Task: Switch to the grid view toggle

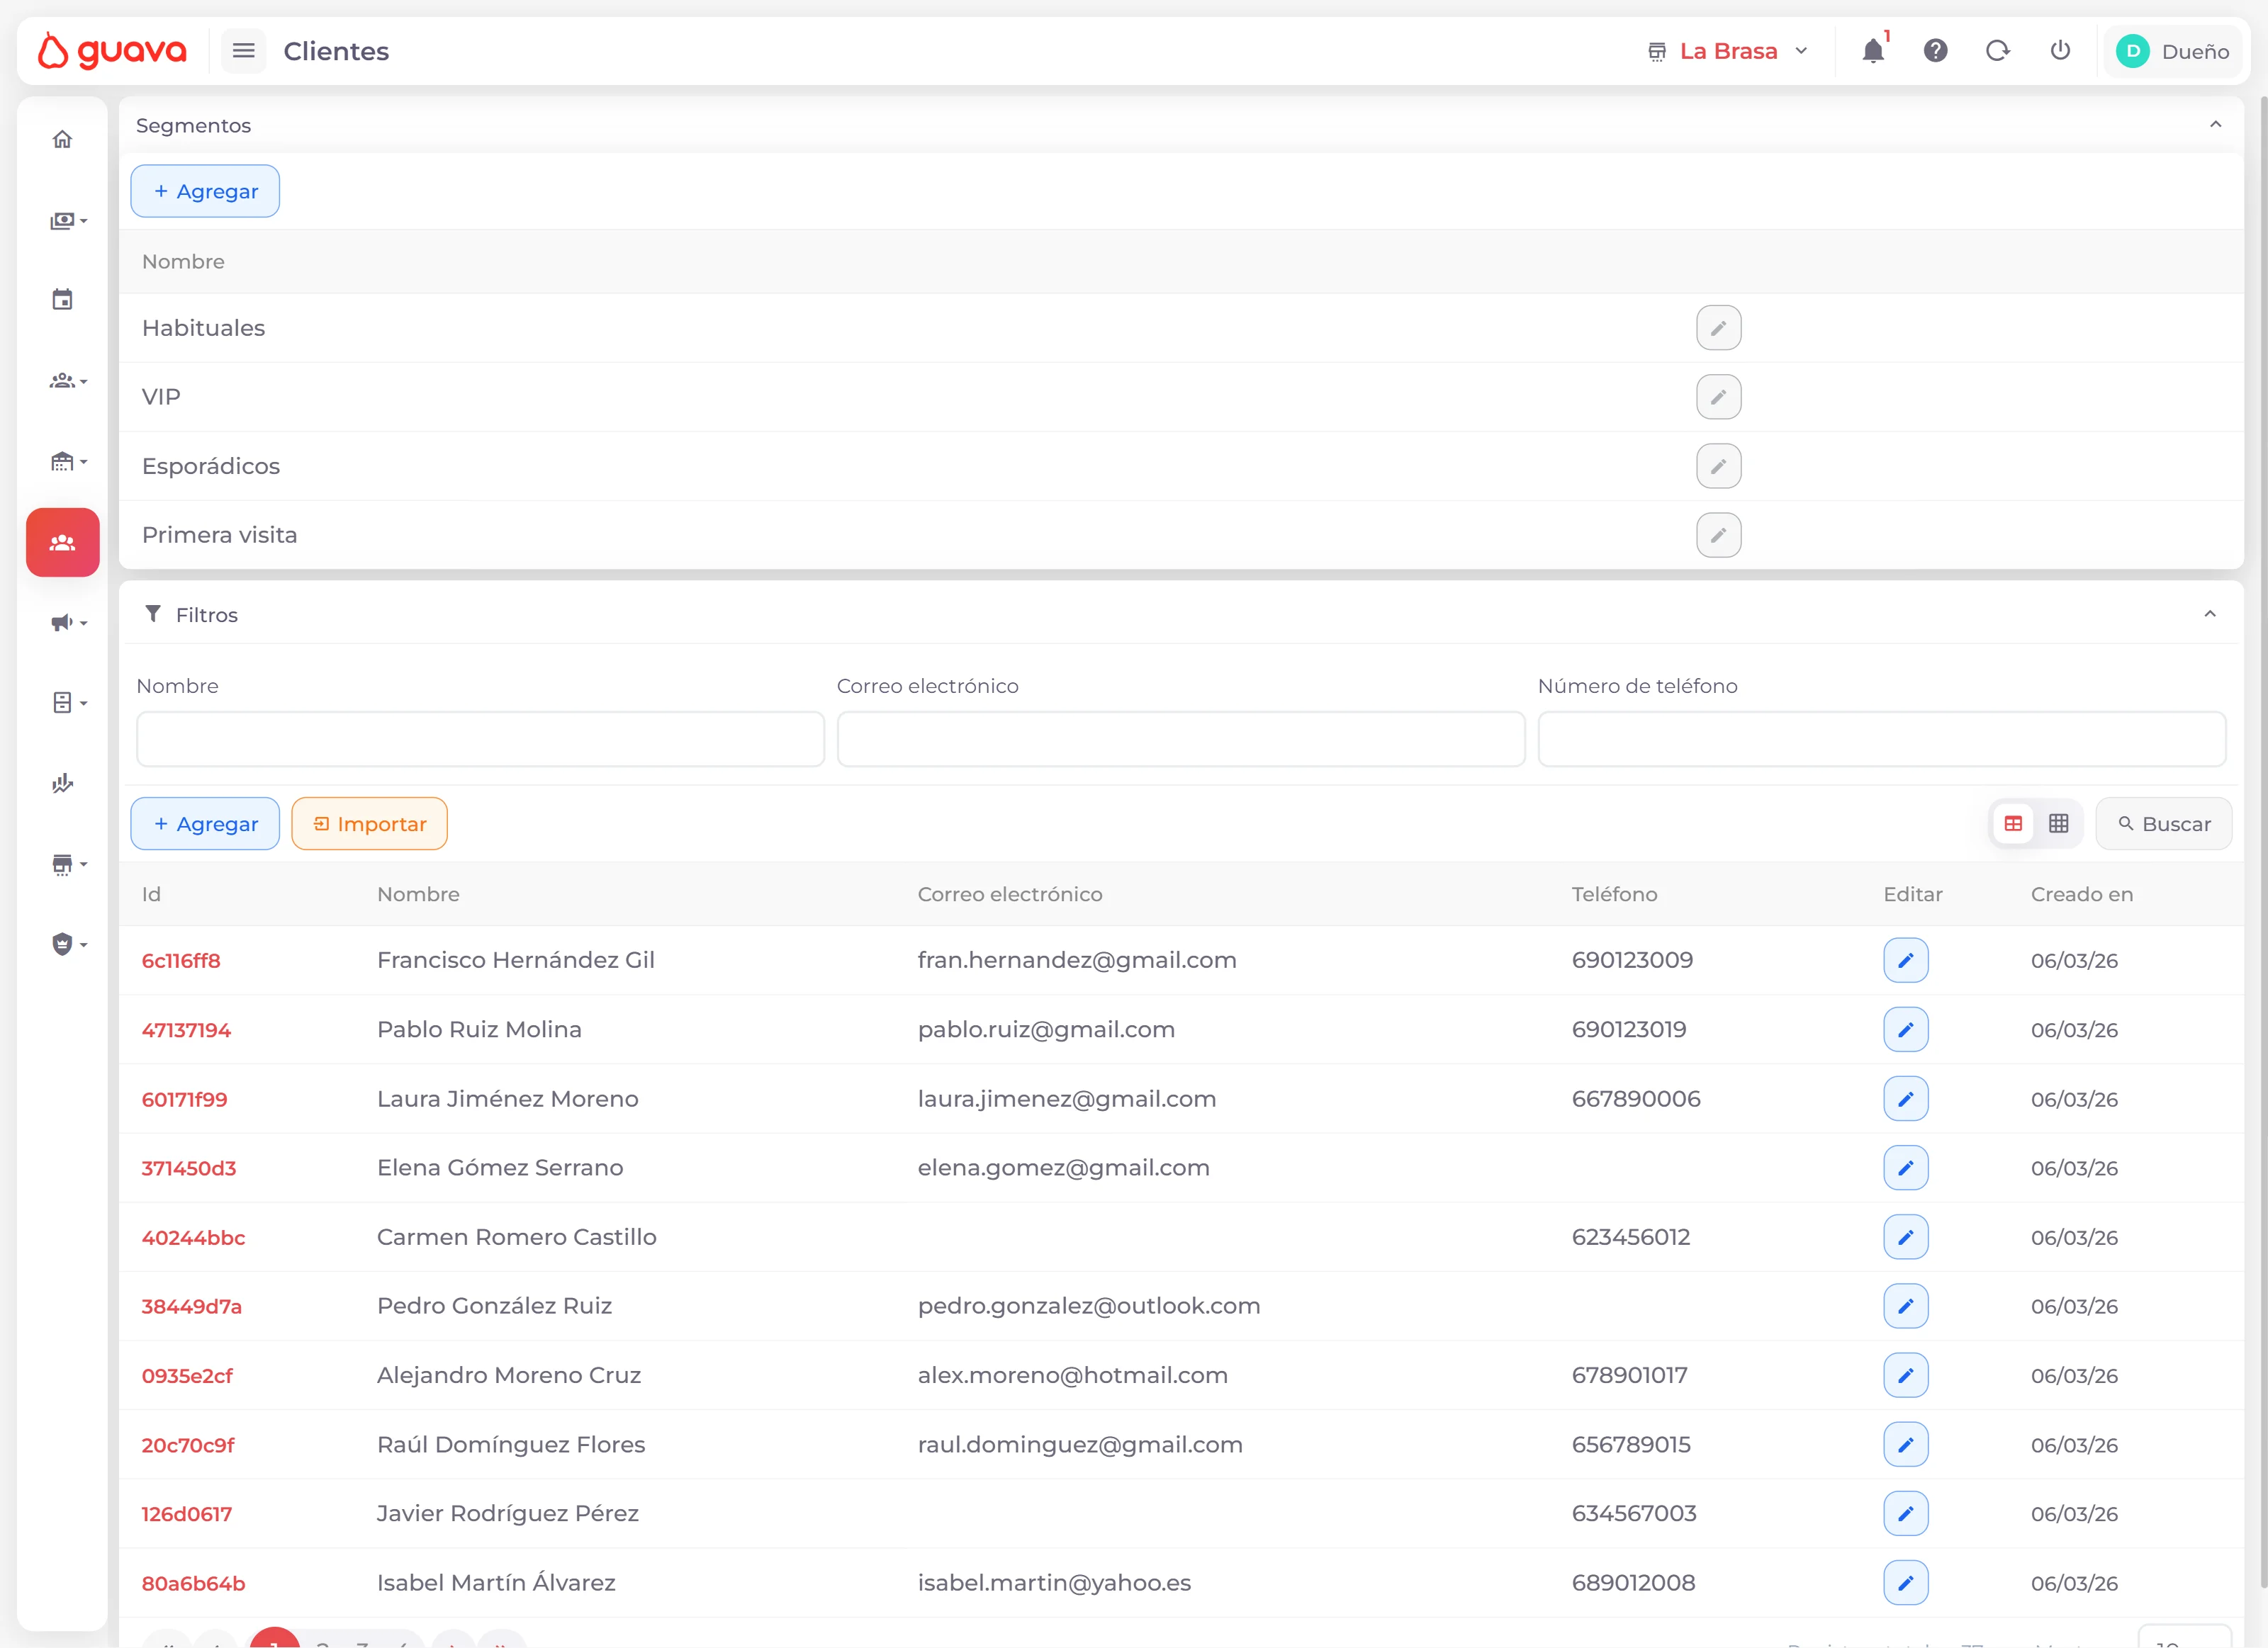Action: [2058, 823]
